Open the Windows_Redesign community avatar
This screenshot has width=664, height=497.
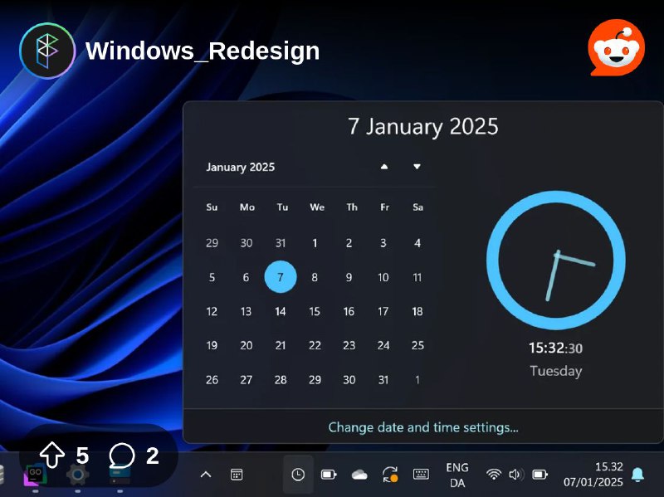pyautogui.click(x=47, y=51)
